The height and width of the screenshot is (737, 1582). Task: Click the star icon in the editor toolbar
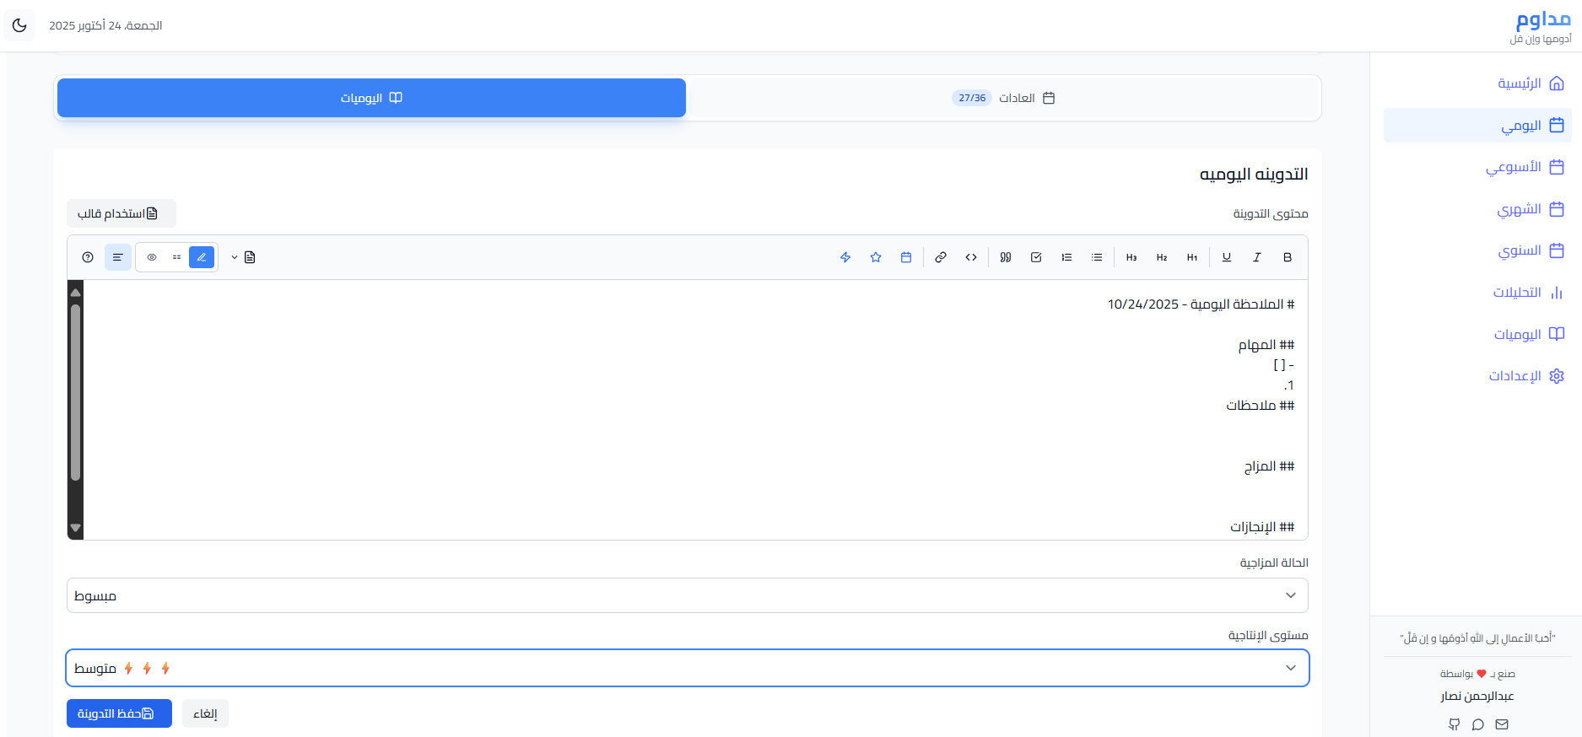click(876, 257)
